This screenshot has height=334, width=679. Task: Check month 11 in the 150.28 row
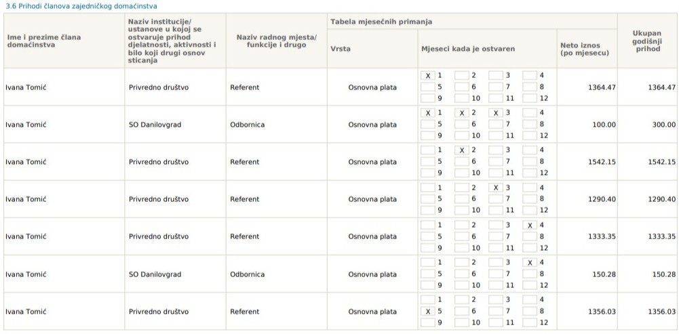pos(496,285)
